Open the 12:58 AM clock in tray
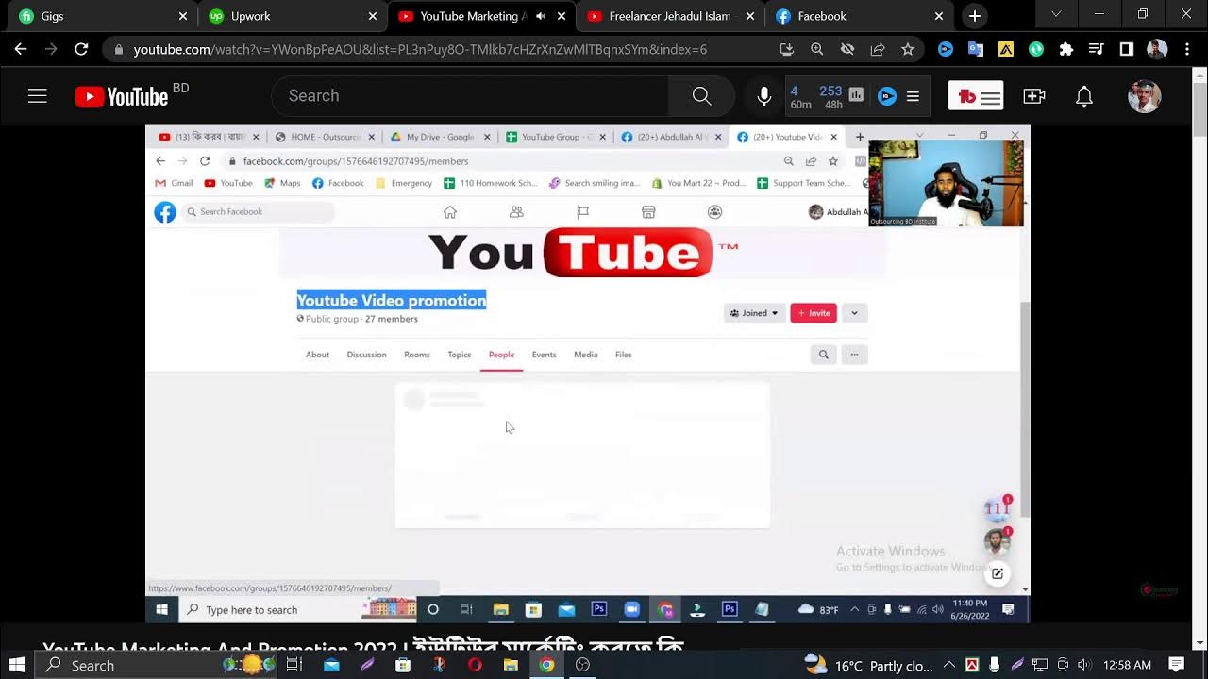 coord(1127,665)
